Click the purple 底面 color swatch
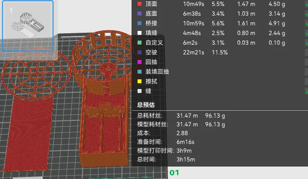 pyautogui.click(x=139, y=13)
